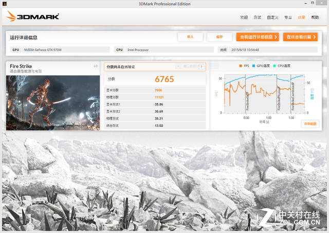
Task: Click the 载入 button
Action: (x=190, y=37)
